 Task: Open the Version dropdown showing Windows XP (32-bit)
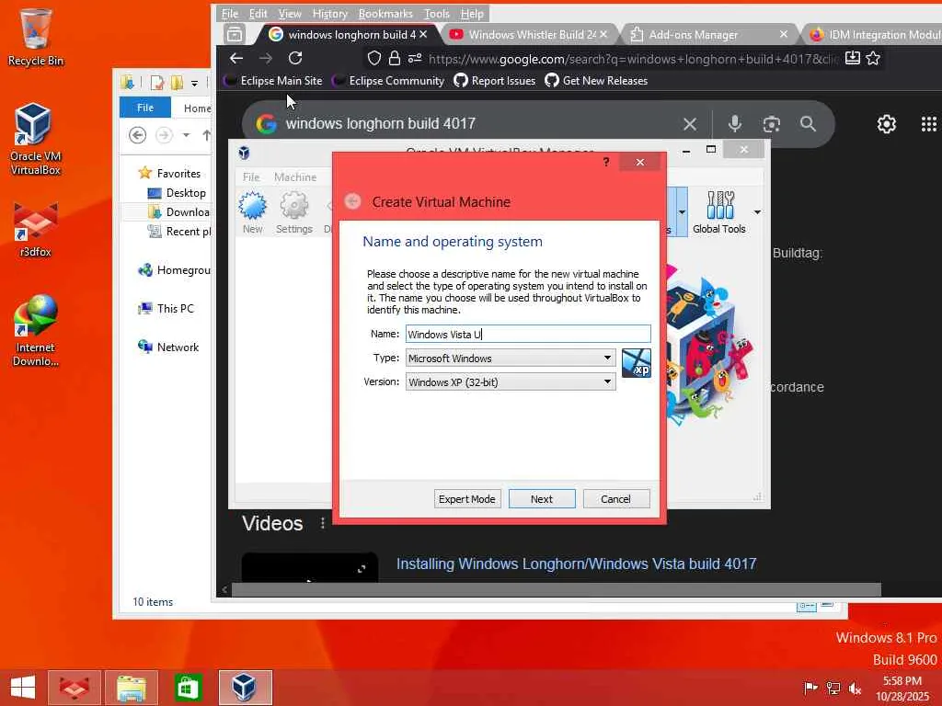pyautogui.click(x=510, y=381)
